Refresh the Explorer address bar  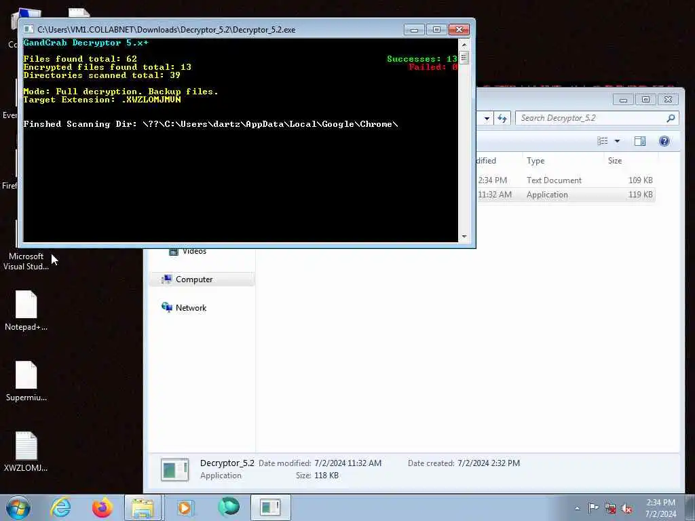point(502,118)
